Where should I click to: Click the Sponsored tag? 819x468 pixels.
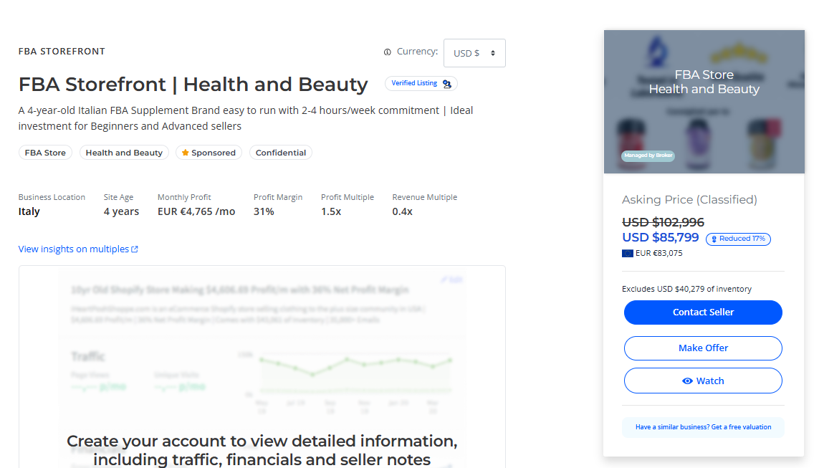point(209,153)
